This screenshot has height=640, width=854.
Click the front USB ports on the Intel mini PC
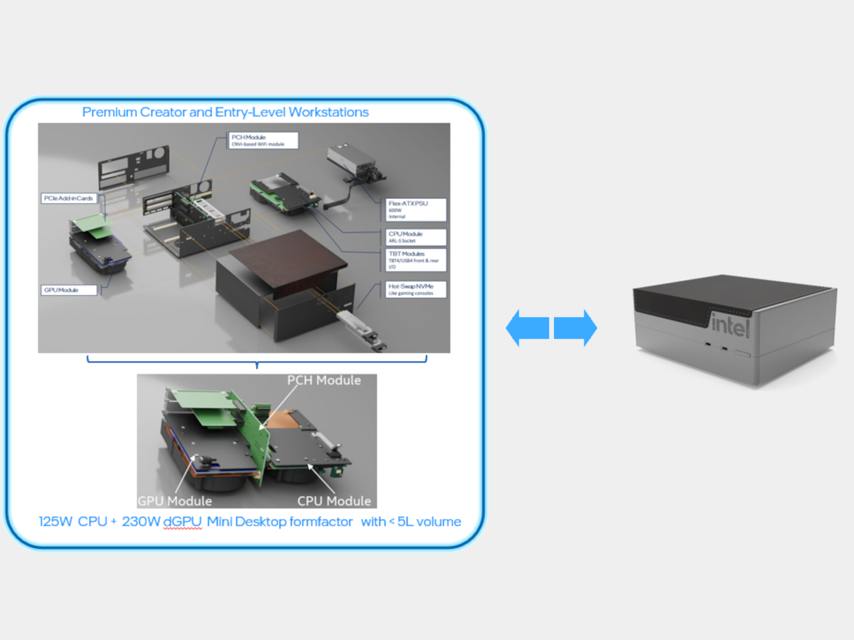[715, 346]
